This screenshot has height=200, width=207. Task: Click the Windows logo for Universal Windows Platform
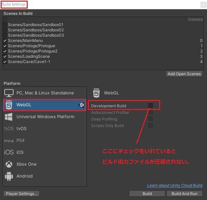pyautogui.click(x=9, y=117)
